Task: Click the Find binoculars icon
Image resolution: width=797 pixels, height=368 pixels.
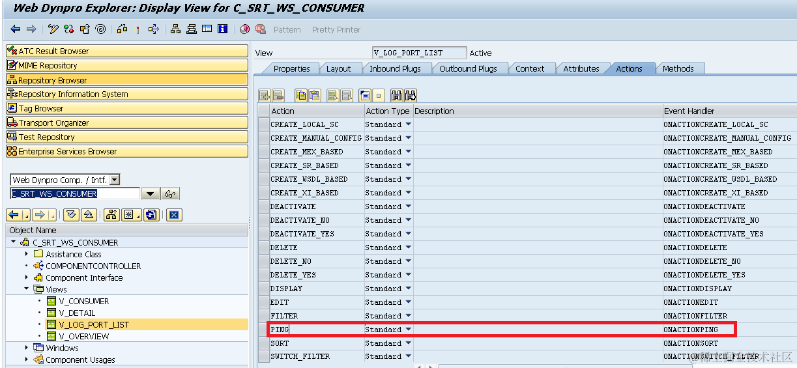Action: pyautogui.click(x=396, y=96)
